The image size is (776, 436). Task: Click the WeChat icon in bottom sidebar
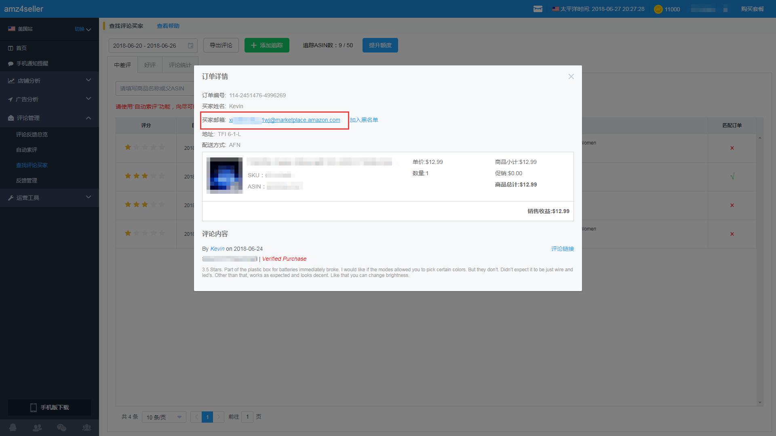pos(61,427)
